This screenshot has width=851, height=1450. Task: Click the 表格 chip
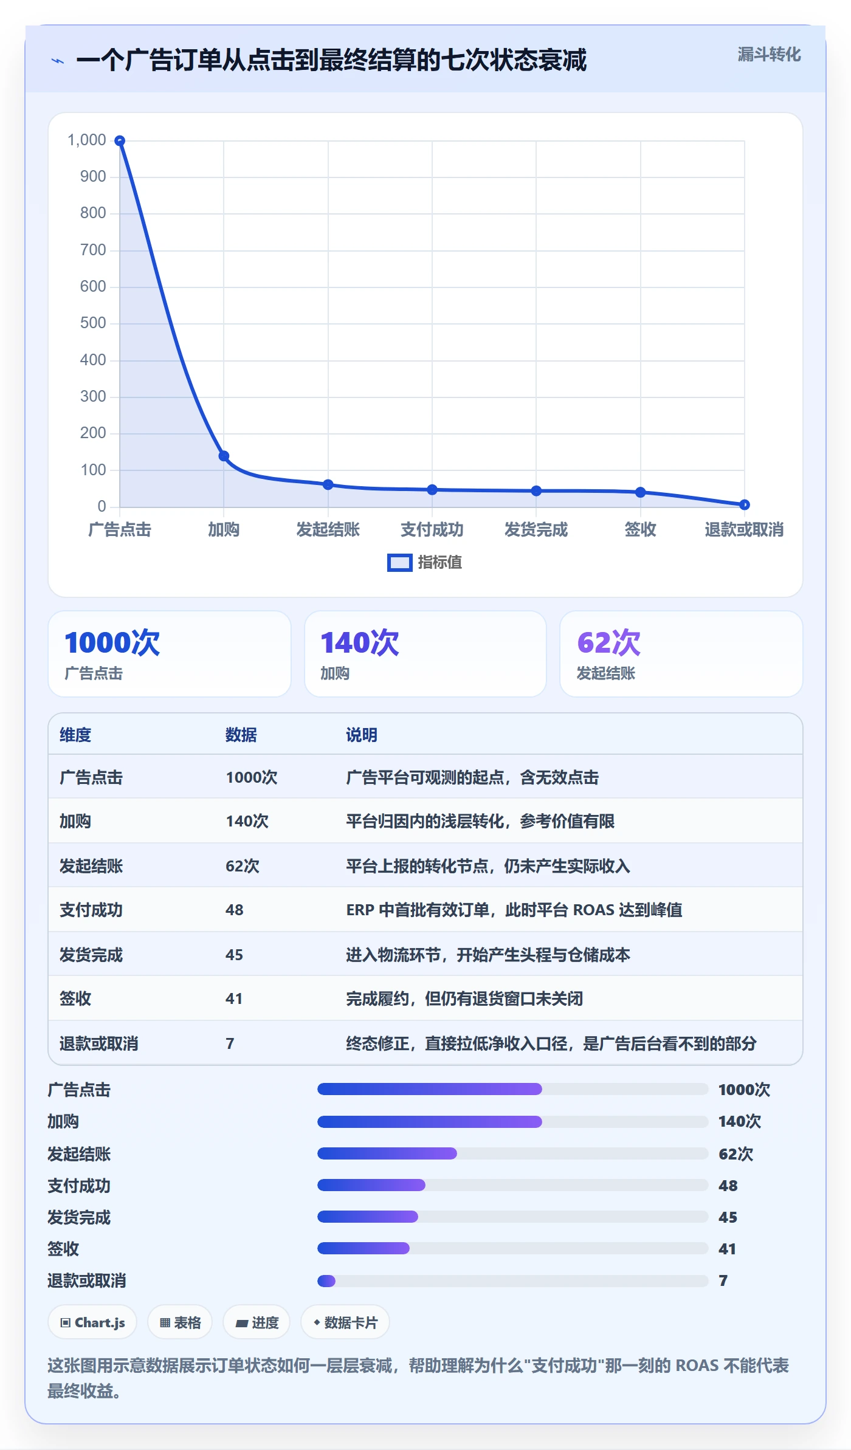[180, 1322]
